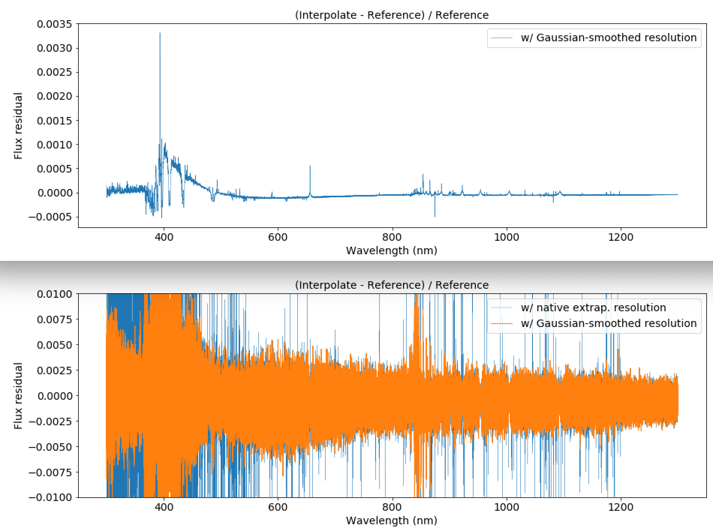Click the 0.0030 tick label on top y-axis
This screenshot has height=528, width=713.
point(54,48)
